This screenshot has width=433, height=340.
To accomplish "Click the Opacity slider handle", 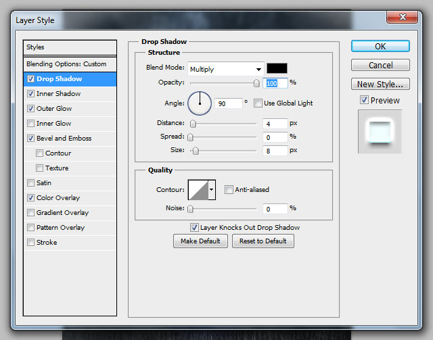I will coord(256,83).
